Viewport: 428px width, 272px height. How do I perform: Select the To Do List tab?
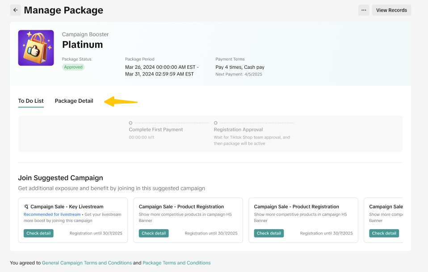(31, 101)
